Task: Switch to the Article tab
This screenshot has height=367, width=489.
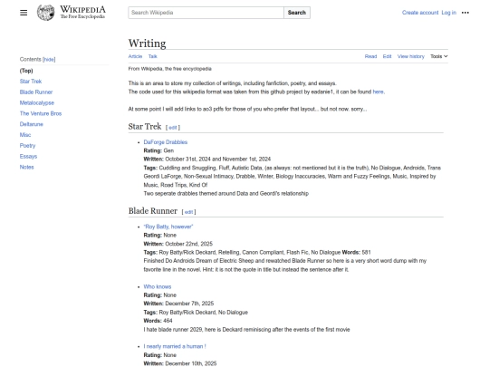Action: pyautogui.click(x=135, y=56)
